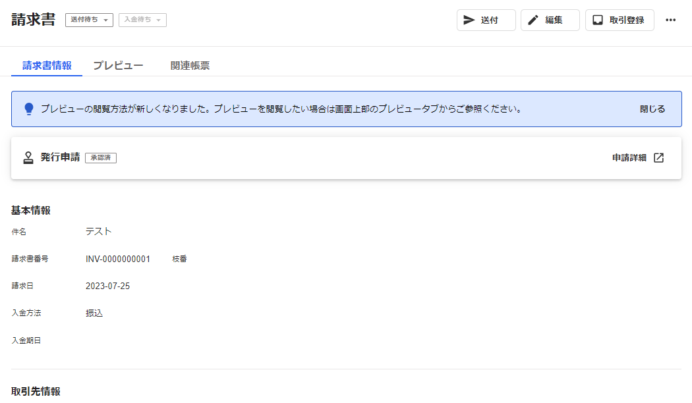
Task: Click the invoice date 2023-07-25
Action: 107,286
